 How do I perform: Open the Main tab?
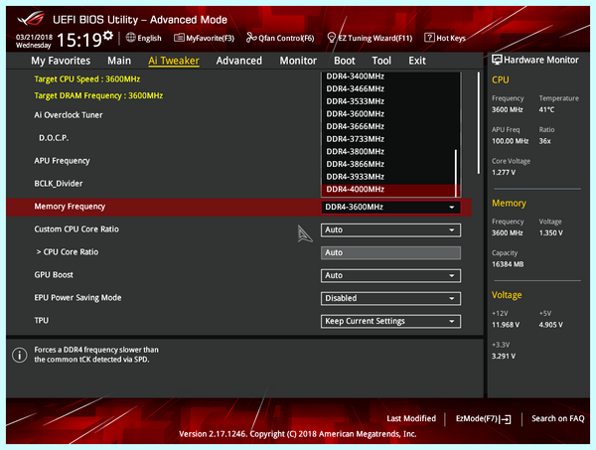[119, 61]
